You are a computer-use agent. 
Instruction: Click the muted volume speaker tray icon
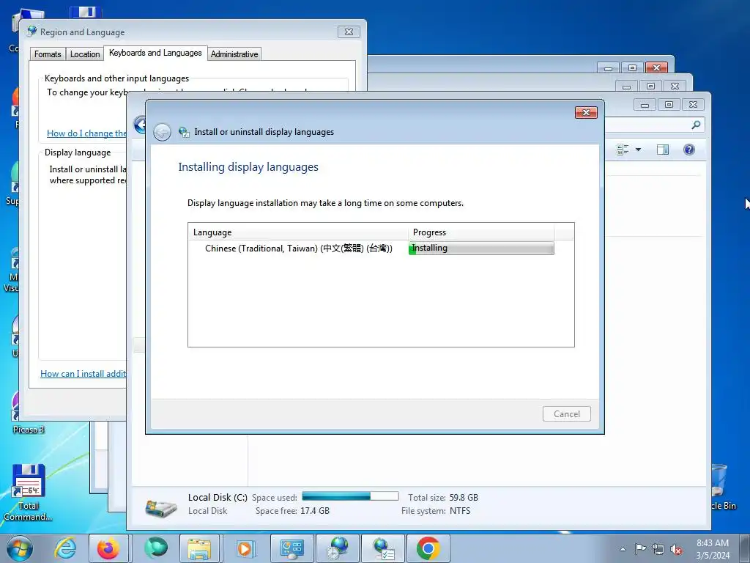point(676,549)
